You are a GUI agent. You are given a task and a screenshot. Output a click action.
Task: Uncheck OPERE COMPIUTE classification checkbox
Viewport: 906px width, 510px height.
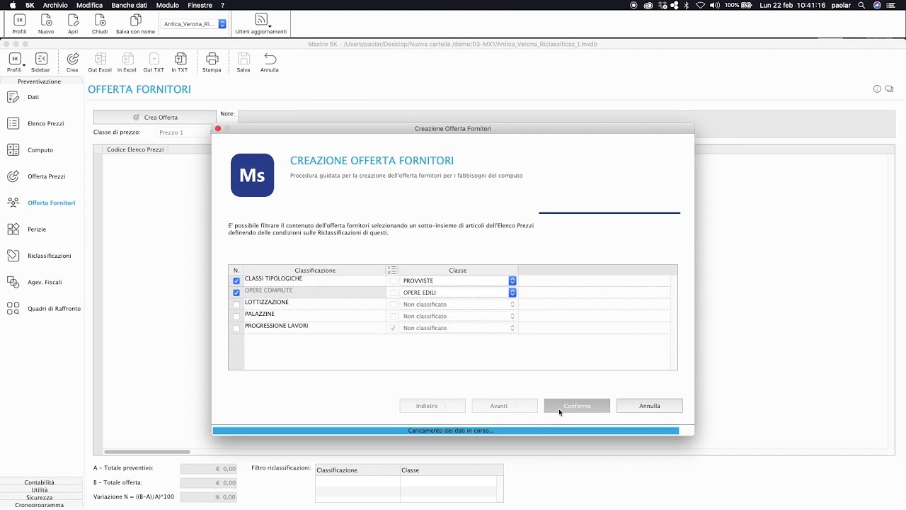(236, 293)
